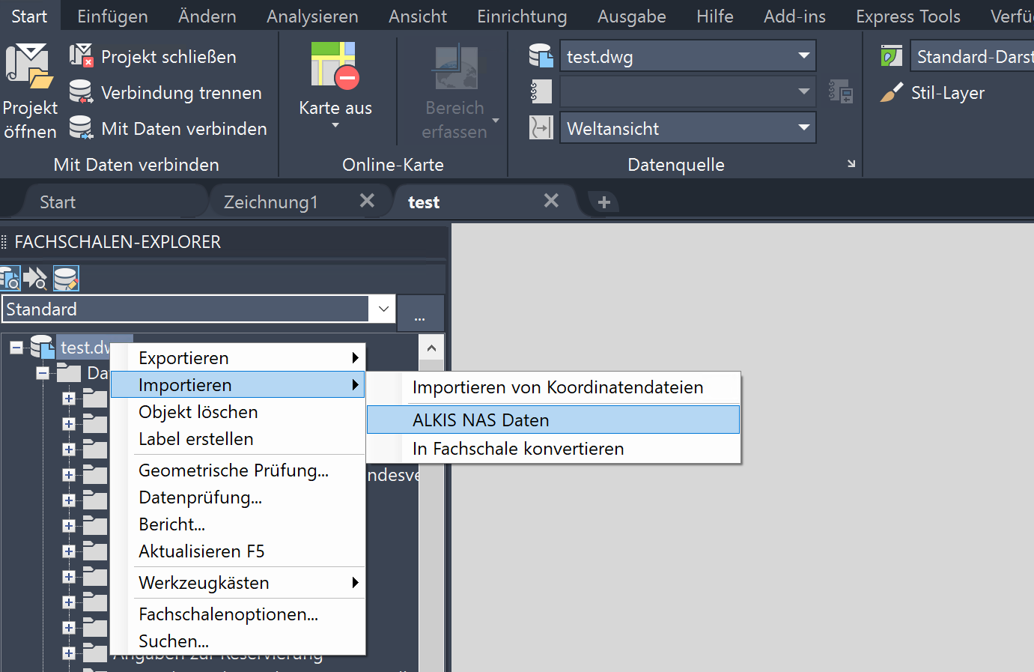Click the ellipsis button next to Standard
The height and width of the screenshot is (672, 1034).
[x=419, y=312]
